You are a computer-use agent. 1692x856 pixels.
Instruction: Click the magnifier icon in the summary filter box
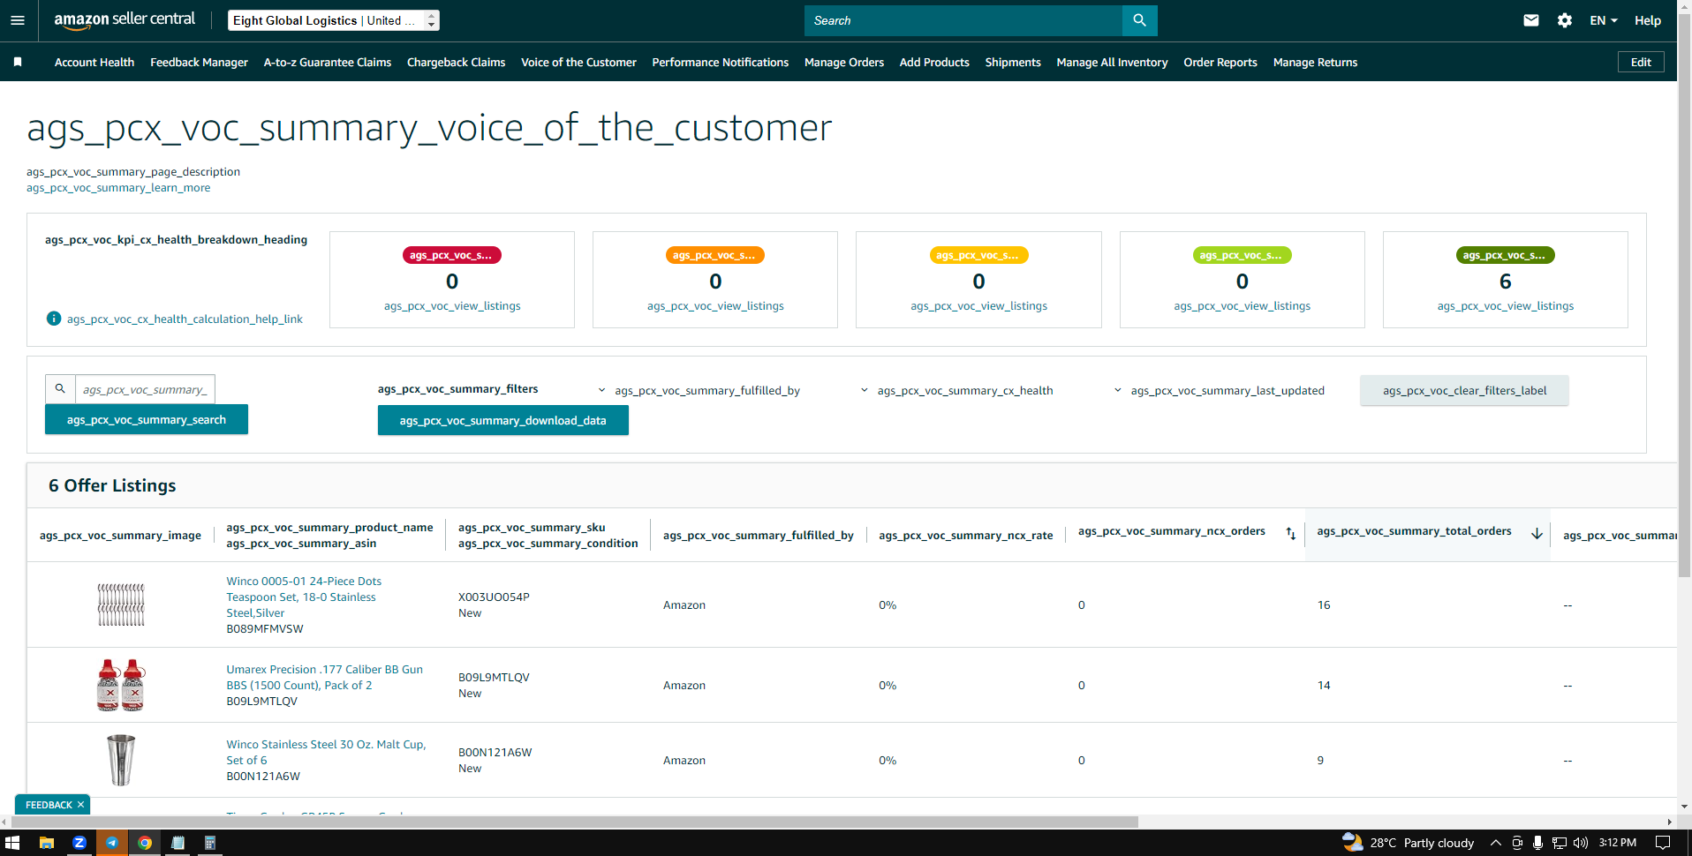coord(60,388)
